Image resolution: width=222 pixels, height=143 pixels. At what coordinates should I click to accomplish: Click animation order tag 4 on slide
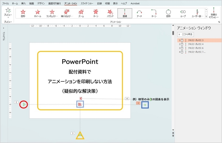[x=127, y=98]
